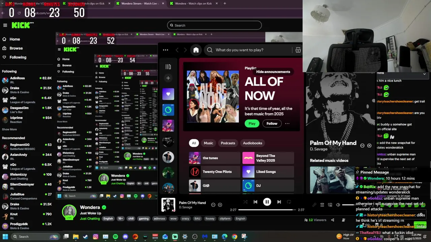Go to Home in Kick sidebar
431x242 pixels.
(15, 39)
